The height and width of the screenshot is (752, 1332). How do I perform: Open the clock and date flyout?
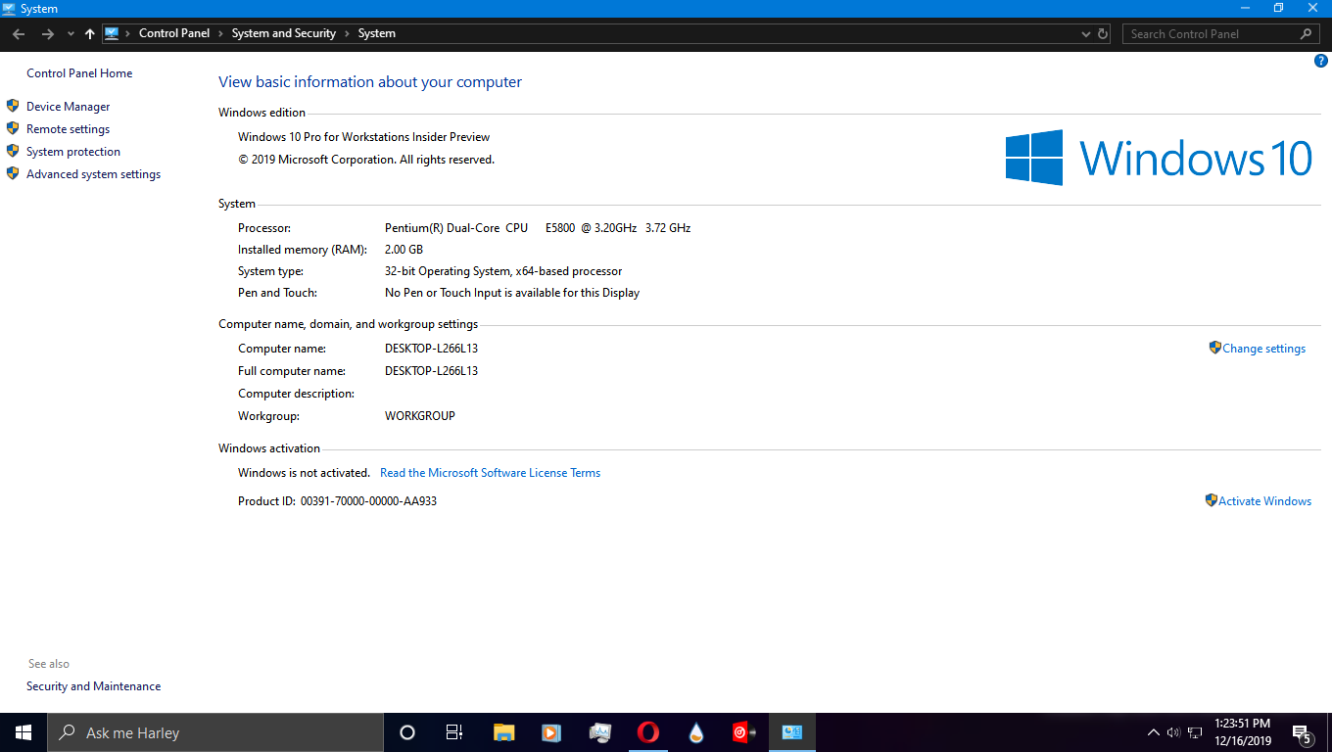[x=1242, y=732]
